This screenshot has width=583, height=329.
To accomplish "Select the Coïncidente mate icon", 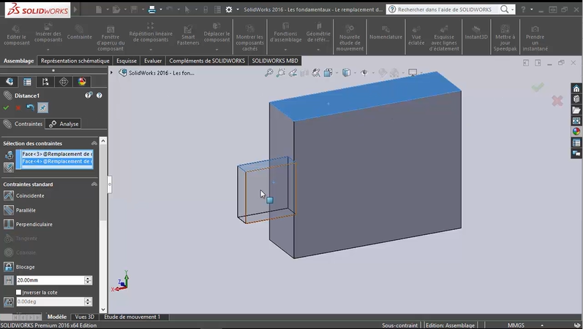I will click(x=9, y=196).
